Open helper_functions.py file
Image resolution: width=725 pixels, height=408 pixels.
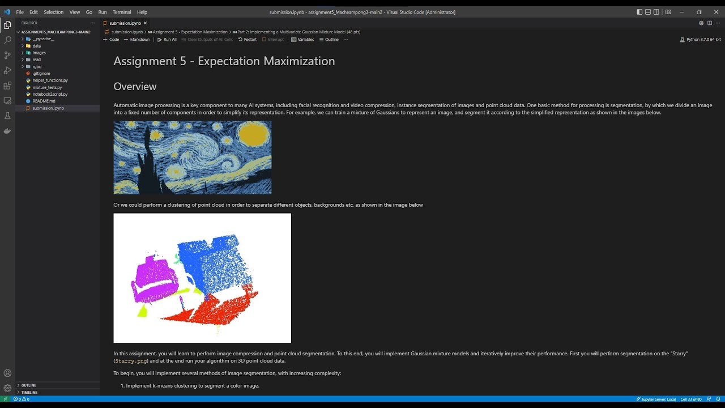[50, 80]
